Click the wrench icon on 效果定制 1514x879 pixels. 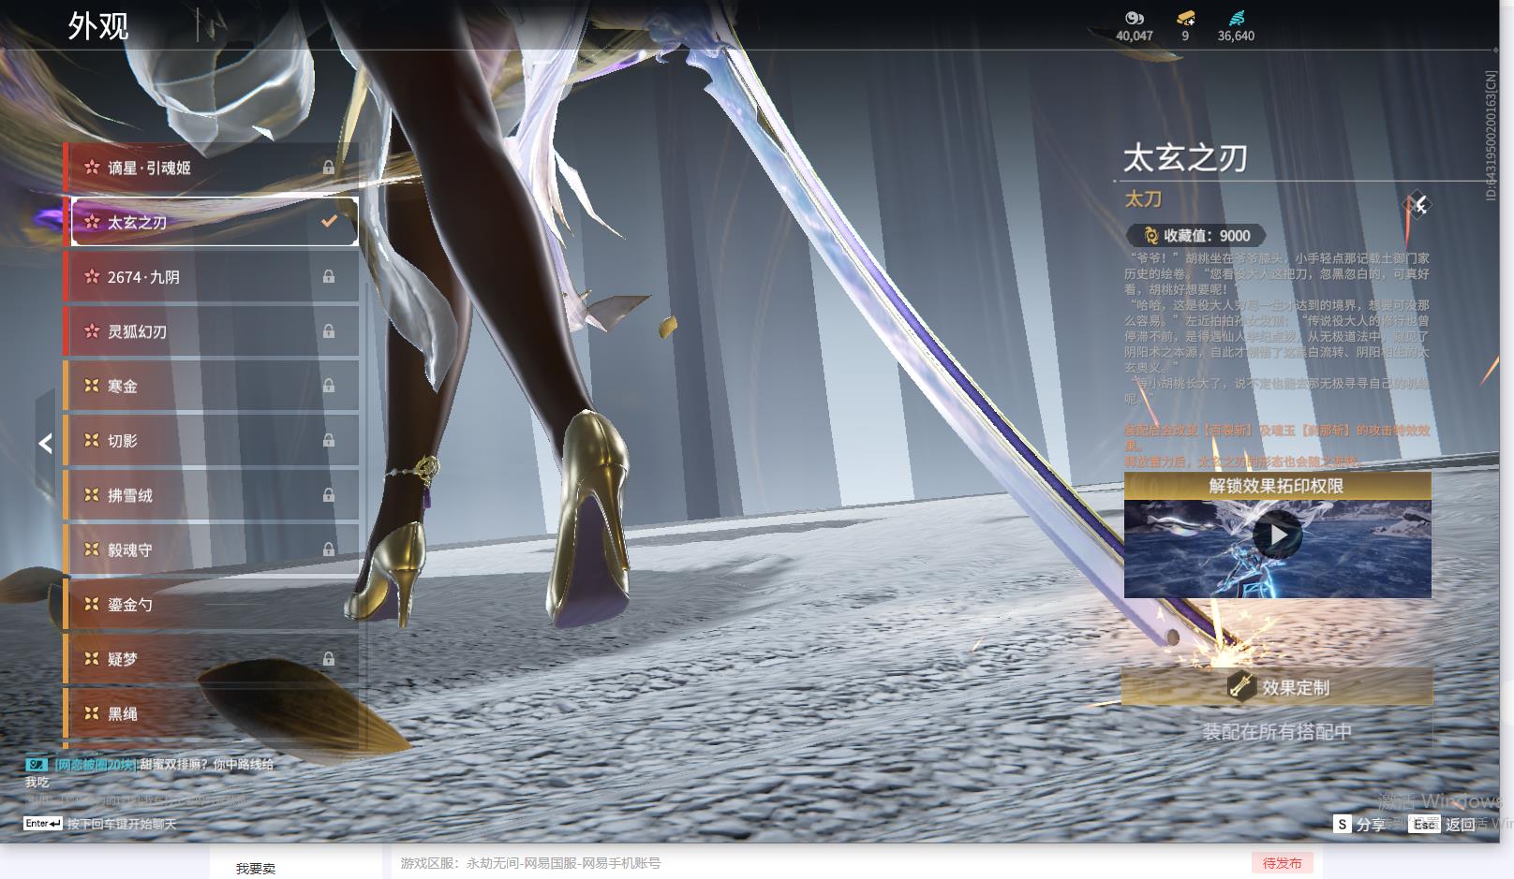pyautogui.click(x=1241, y=687)
